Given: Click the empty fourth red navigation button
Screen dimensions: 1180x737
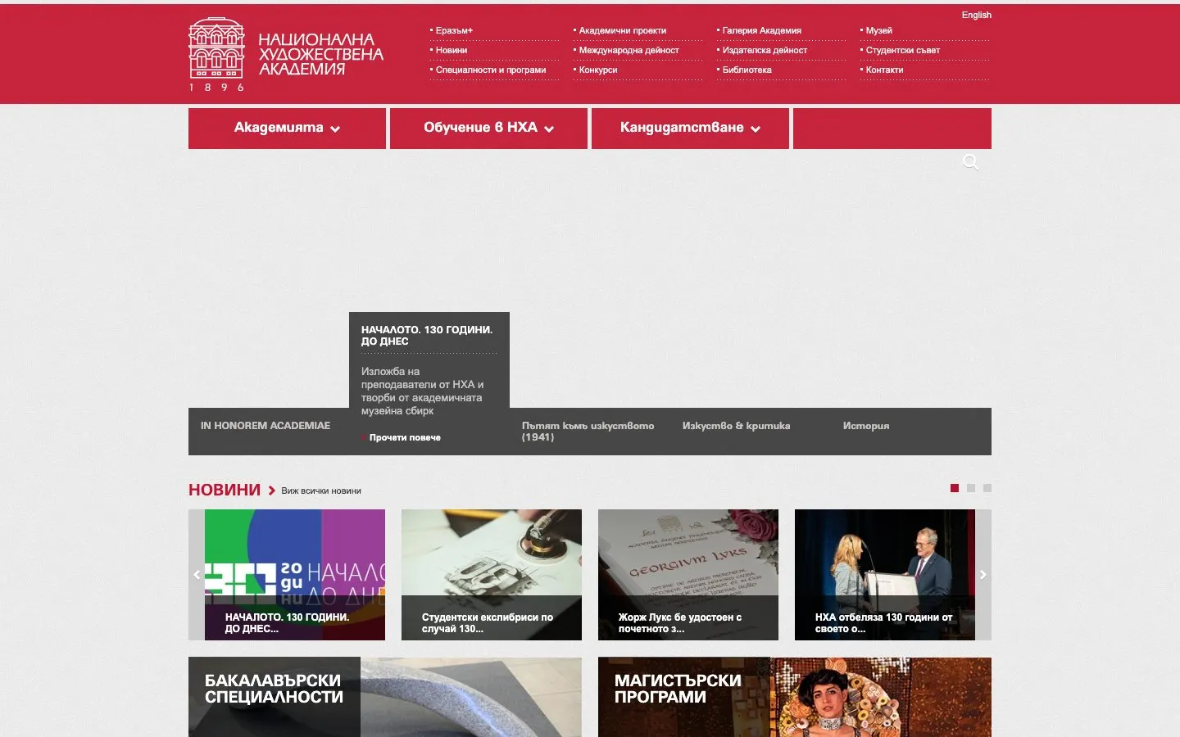Looking at the screenshot, I should click(892, 129).
